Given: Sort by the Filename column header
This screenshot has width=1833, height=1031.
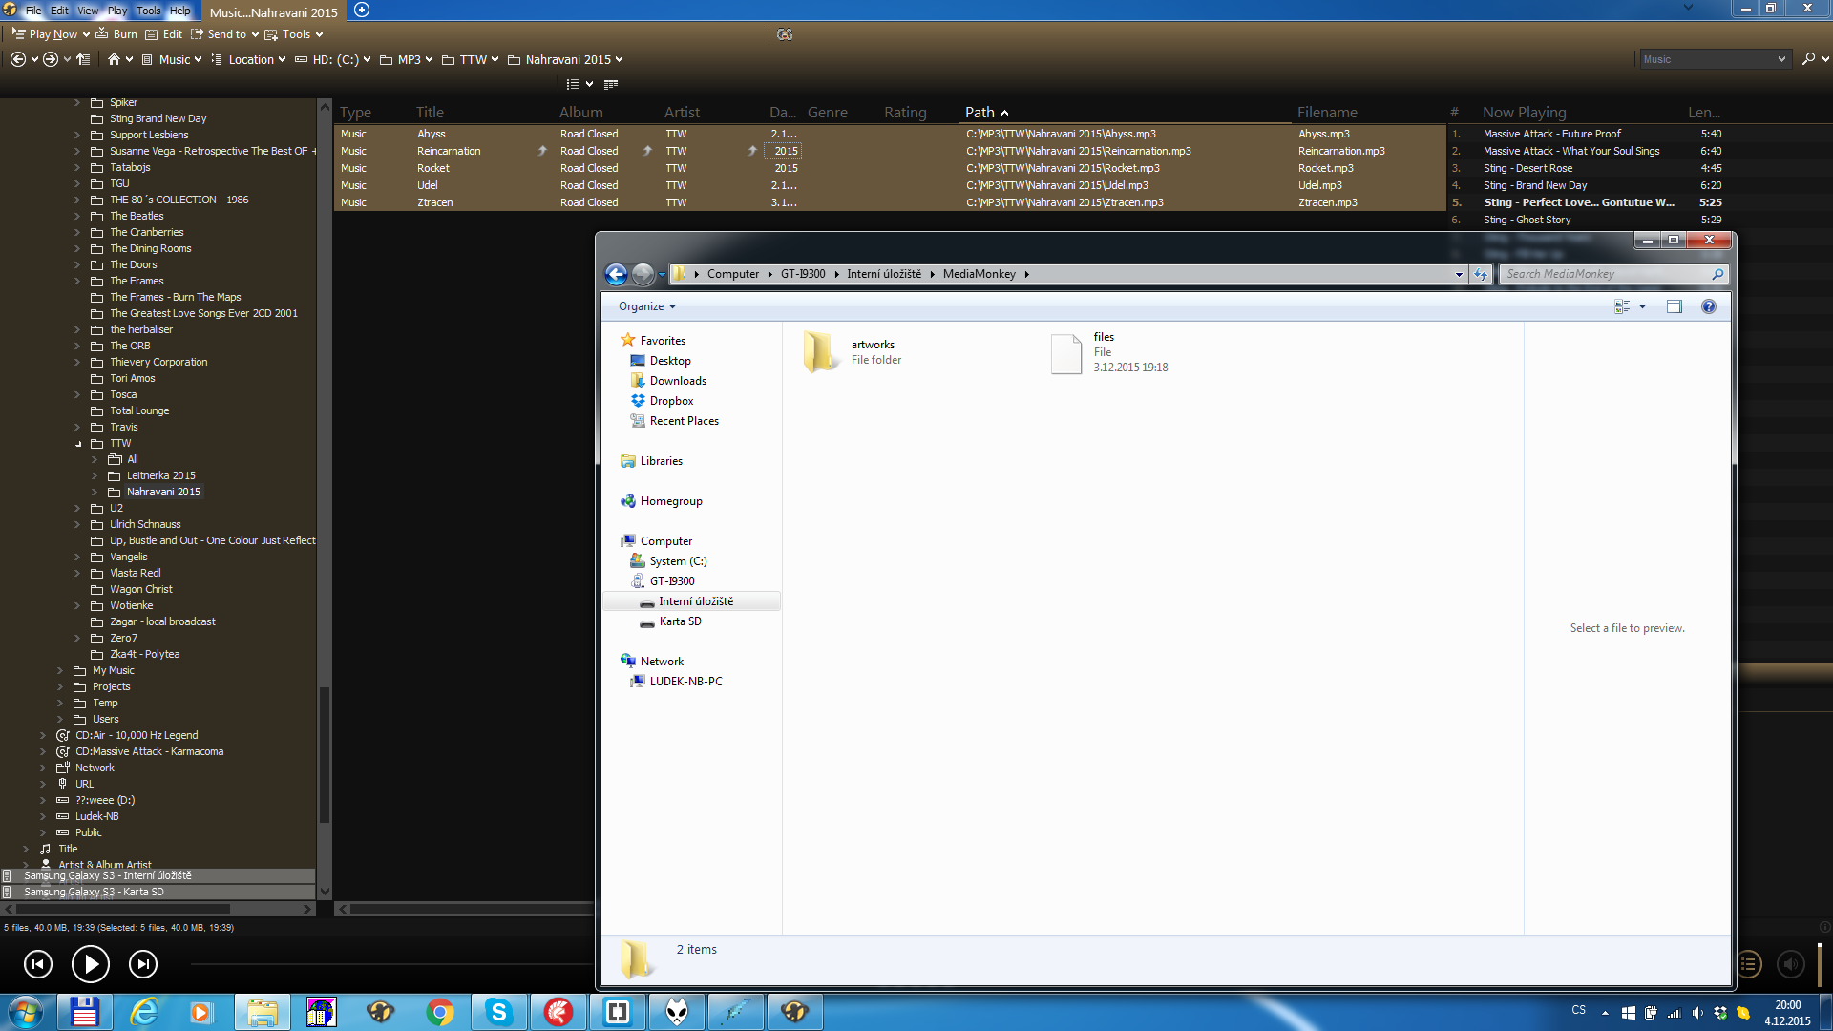Looking at the screenshot, I should click(1327, 113).
